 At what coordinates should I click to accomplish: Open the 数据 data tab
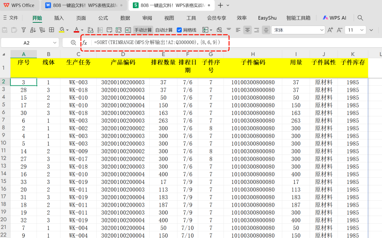pyautogui.click(x=125, y=18)
